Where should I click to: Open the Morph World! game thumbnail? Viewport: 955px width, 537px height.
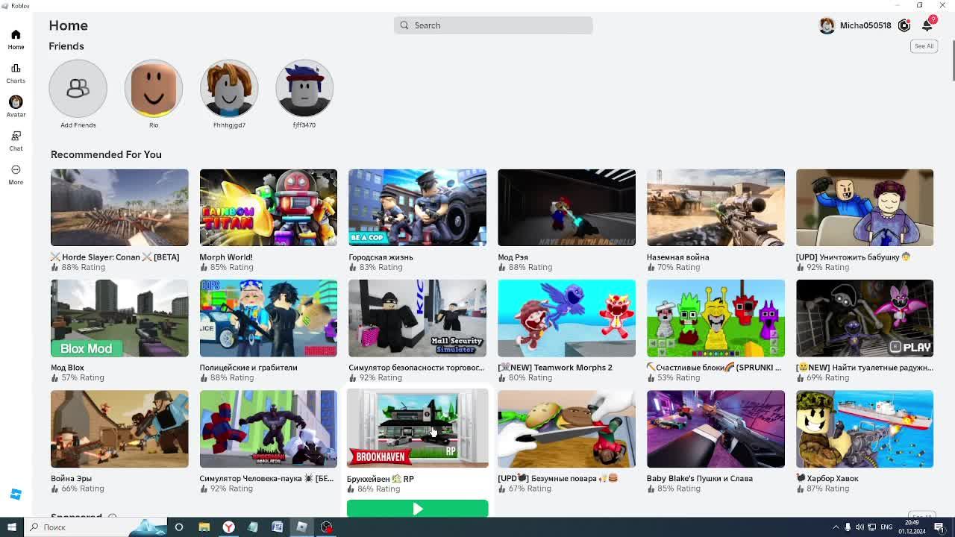[269, 207]
